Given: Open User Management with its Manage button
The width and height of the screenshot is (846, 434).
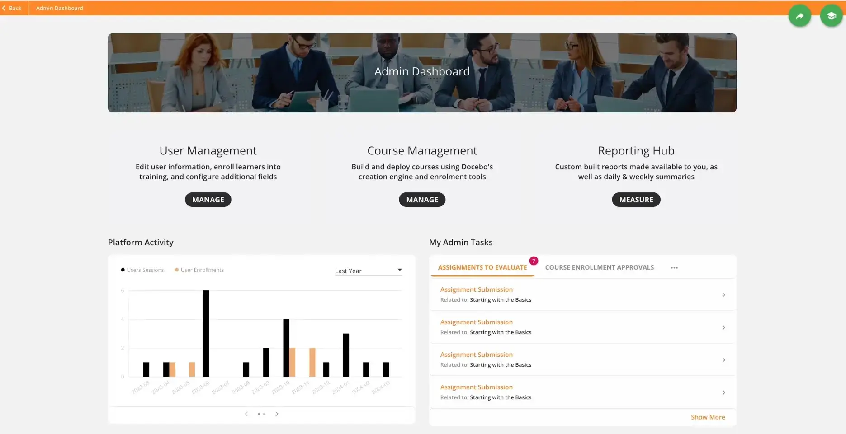Looking at the screenshot, I should point(208,199).
